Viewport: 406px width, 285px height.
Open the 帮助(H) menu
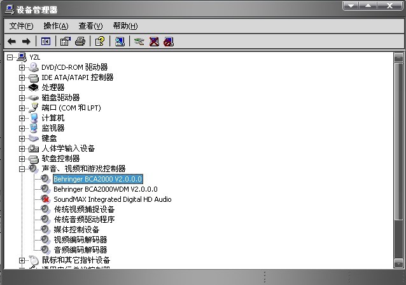tap(125, 26)
